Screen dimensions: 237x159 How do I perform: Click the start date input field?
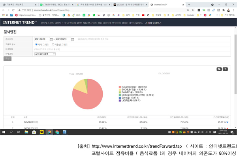[42, 39]
